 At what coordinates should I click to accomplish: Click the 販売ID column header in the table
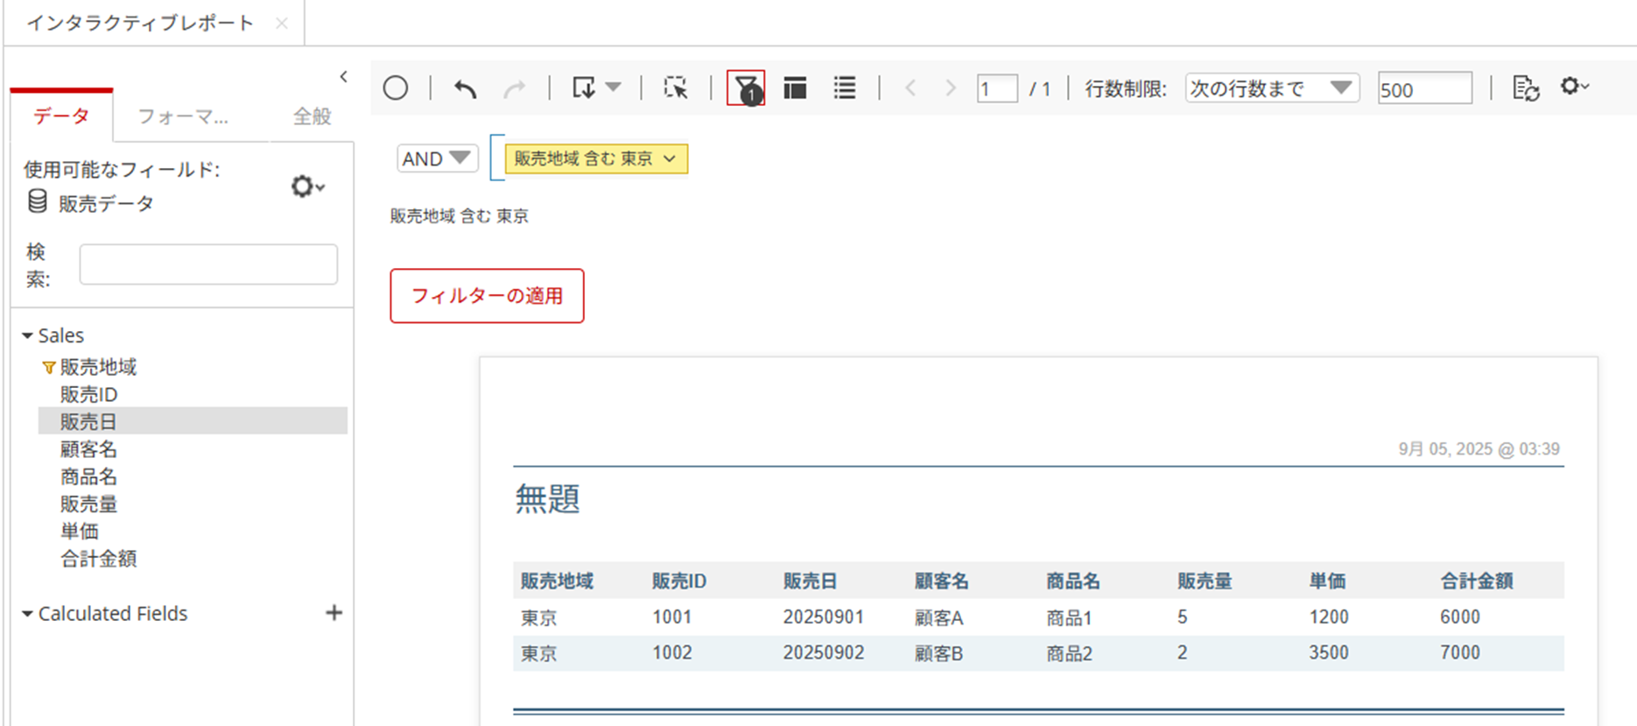coord(679,581)
